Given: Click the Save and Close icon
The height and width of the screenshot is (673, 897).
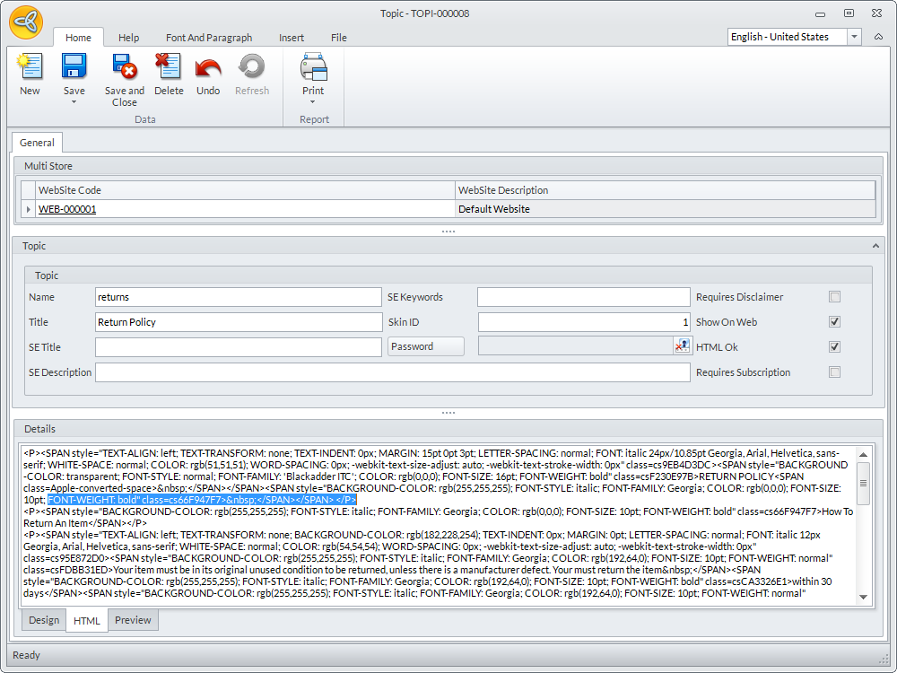Looking at the screenshot, I should pos(124,68).
